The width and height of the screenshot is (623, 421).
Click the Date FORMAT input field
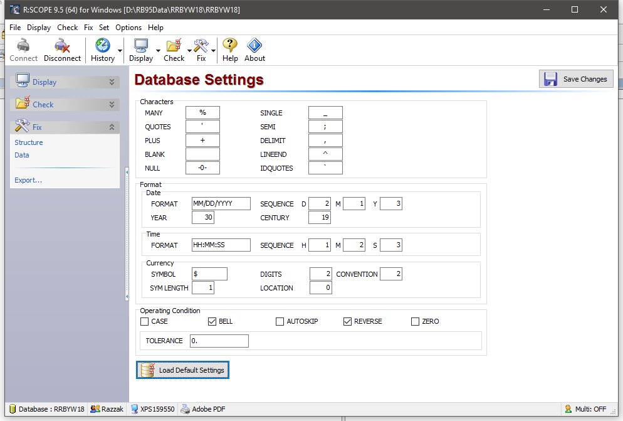(x=221, y=204)
